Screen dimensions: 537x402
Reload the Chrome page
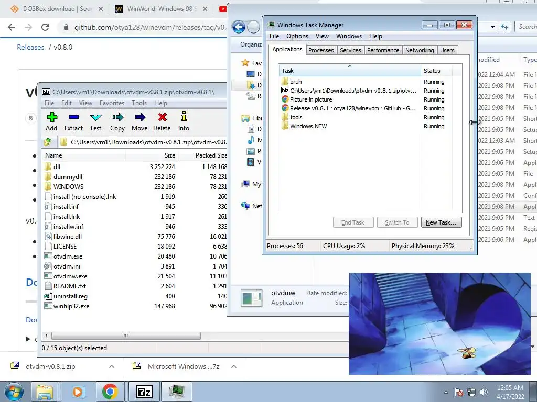point(45,27)
